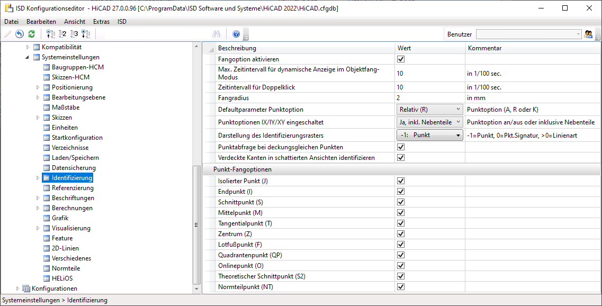The height and width of the screenshot is (306, 602).
Task: Expand the Kompatibilität tree node
Action: click(27, 47)
